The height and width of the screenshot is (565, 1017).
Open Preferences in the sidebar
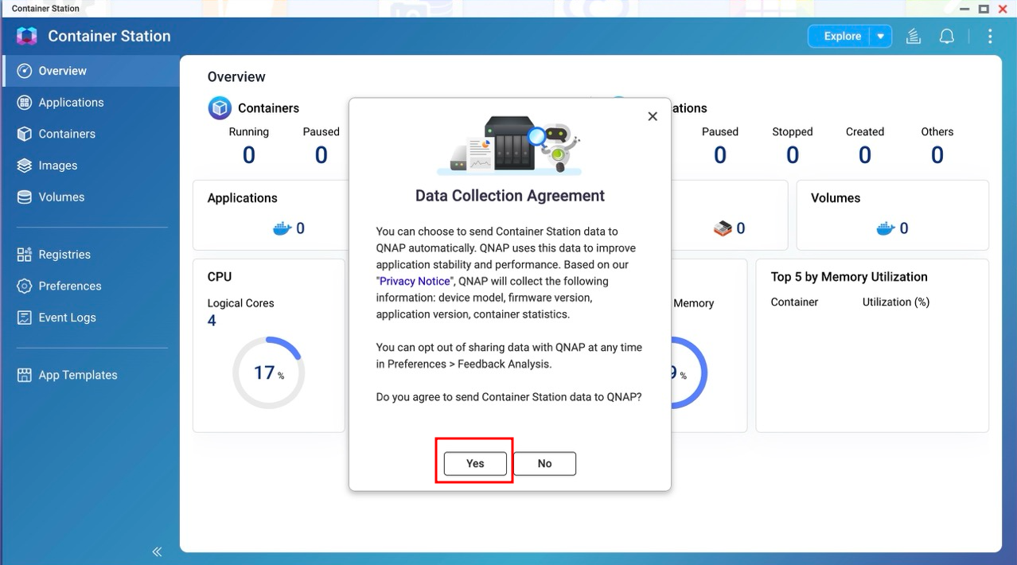[x=70, y=286]
